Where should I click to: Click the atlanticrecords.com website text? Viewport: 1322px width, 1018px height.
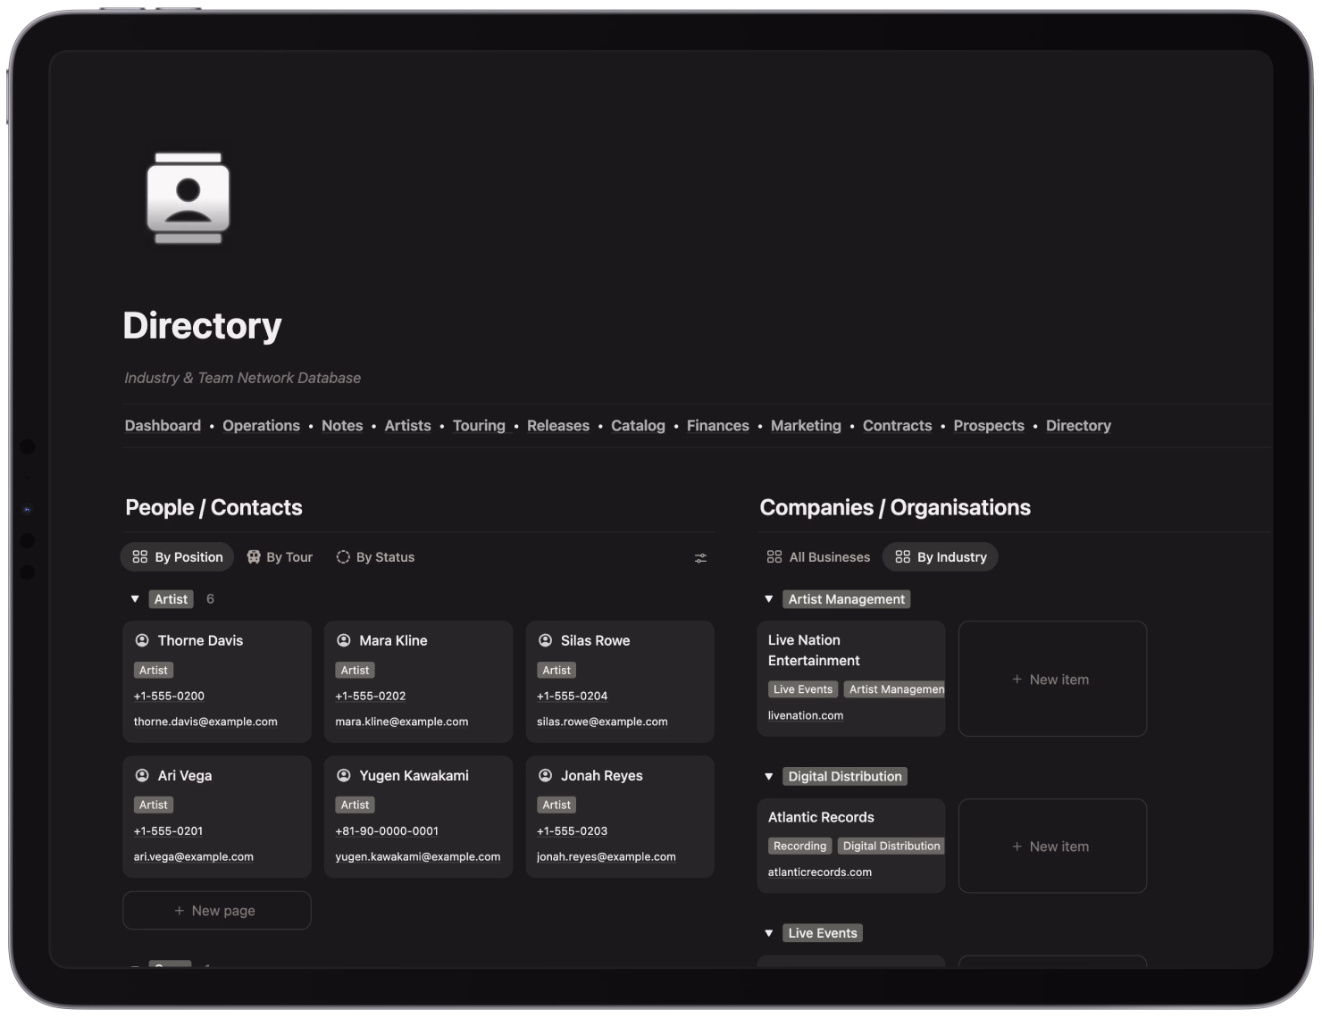pos(820,872)
